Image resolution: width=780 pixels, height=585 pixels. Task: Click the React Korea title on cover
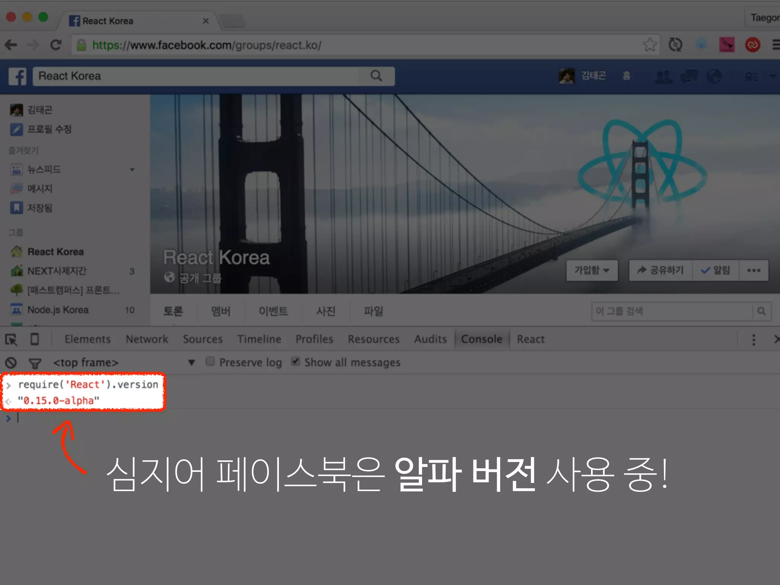(x=216, y=257)
